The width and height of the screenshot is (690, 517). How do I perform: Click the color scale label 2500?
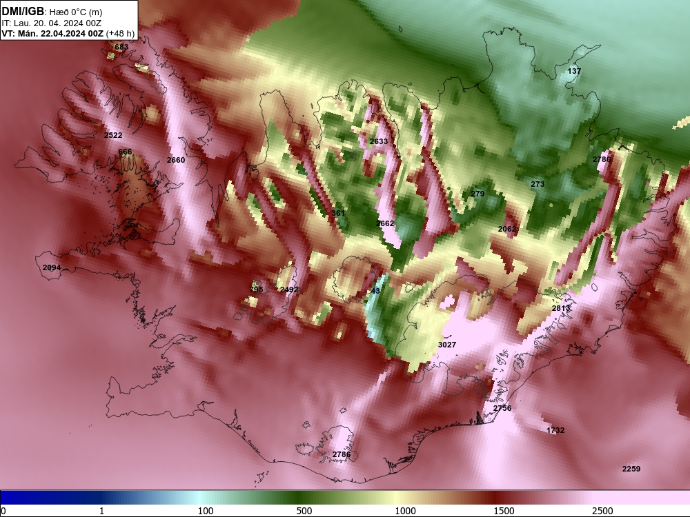[602, 511]
